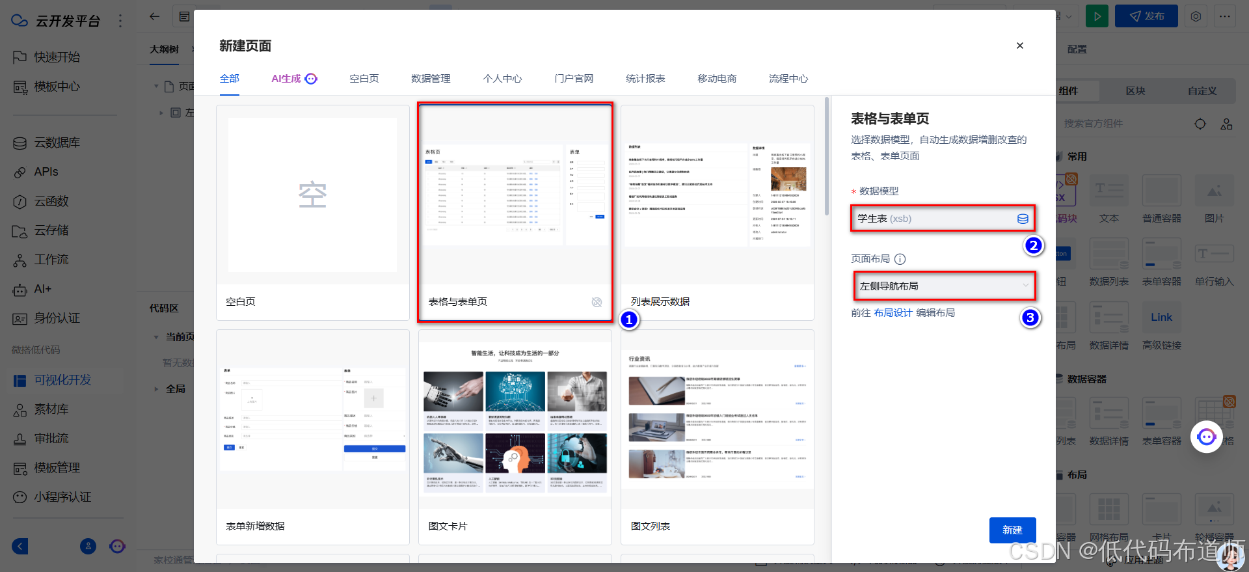Open the 数据模型 selector 学生表

(943, 219)
